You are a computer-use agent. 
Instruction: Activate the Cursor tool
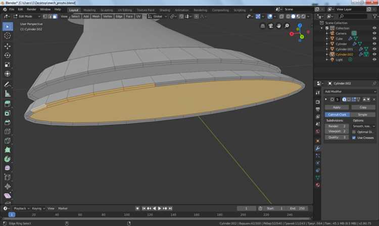tap(8, 36)
